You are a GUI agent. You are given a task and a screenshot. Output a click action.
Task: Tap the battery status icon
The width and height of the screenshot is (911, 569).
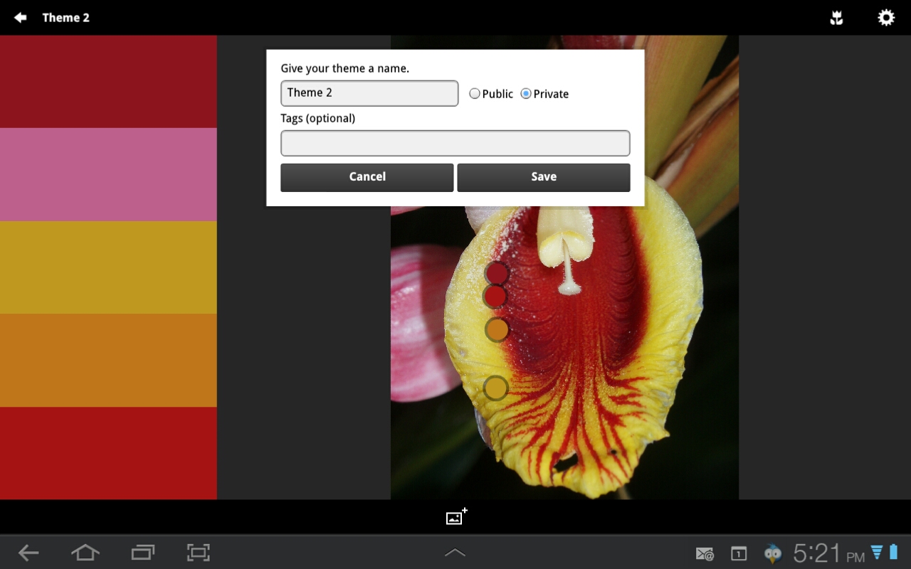[x=893, y=552]
